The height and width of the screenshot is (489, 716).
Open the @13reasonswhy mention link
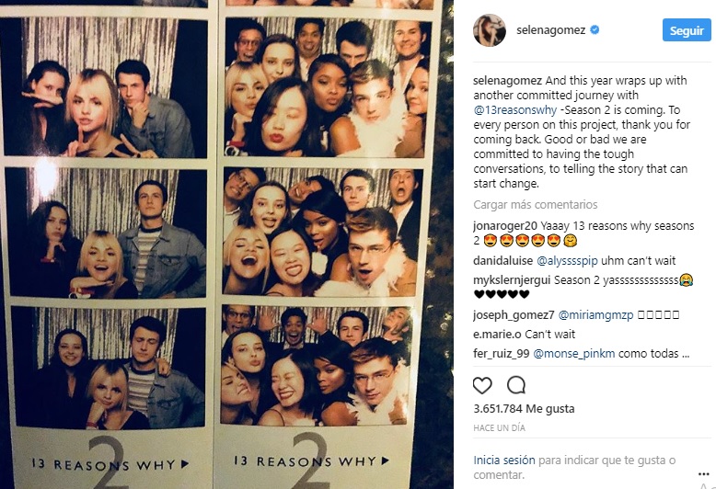pos(515,110)
